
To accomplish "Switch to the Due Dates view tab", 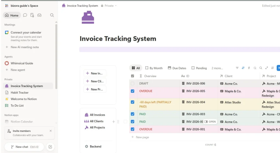I will 177,68.
